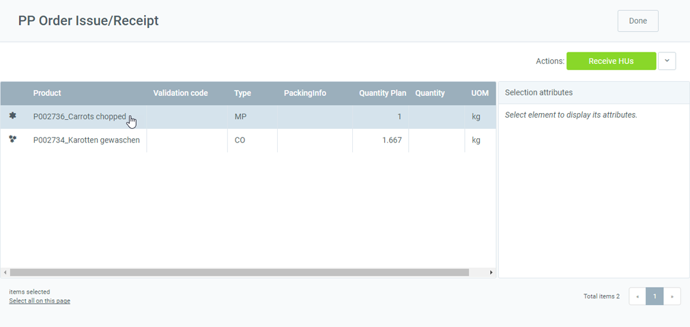This screenshot has height=327, width=690.
Task: Click the component icon beside Karotten gewaschen
Action: point(13,139)
